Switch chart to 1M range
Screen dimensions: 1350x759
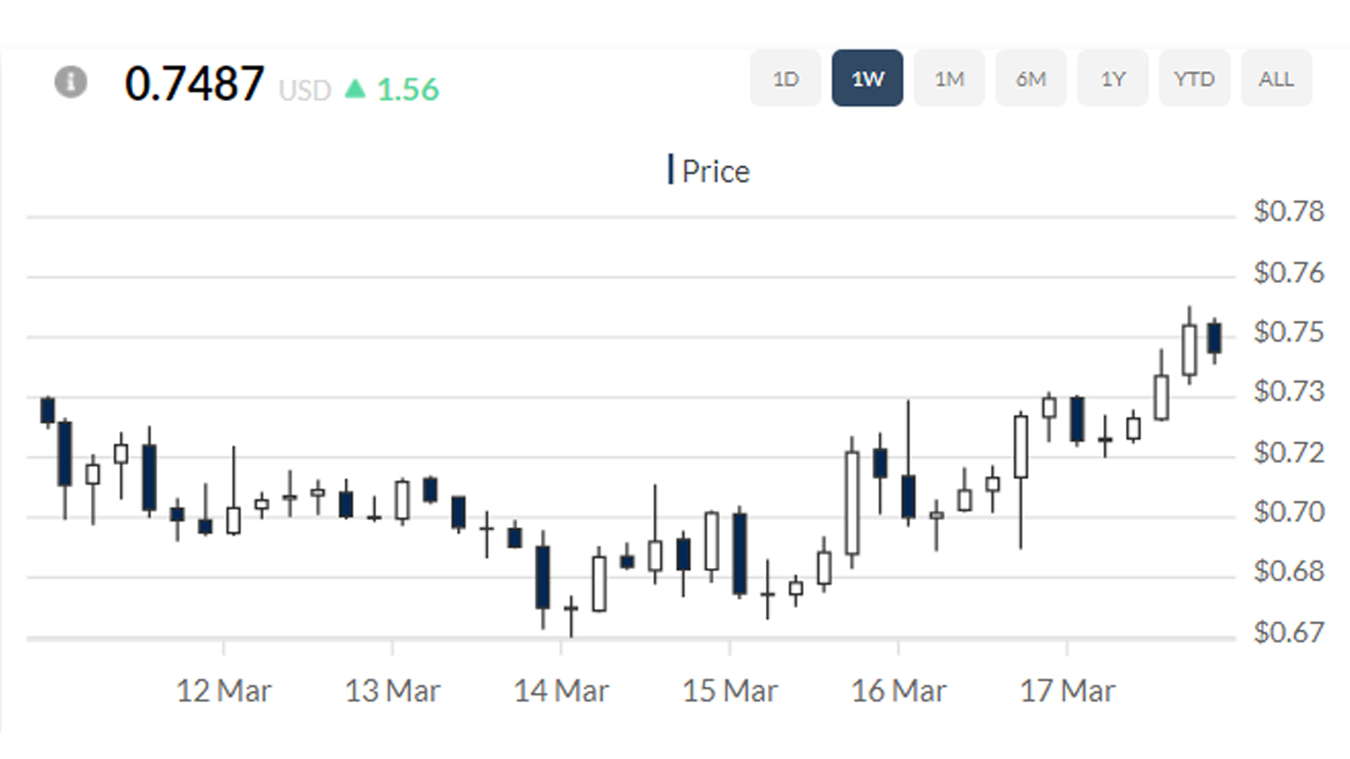point(949,78)
